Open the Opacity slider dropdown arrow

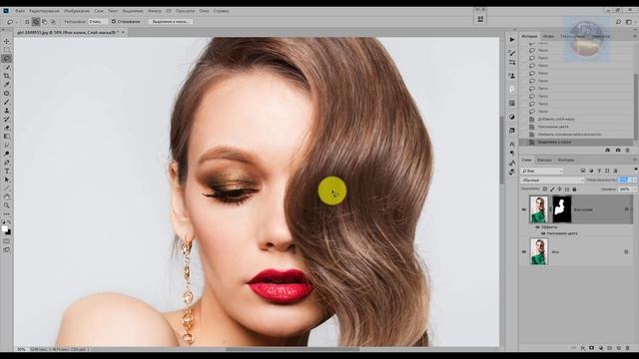point(635,179)
